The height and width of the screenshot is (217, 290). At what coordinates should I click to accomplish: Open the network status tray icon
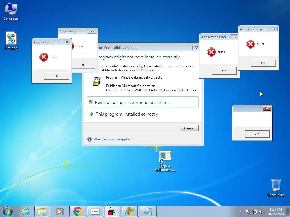tap(255, 212)
